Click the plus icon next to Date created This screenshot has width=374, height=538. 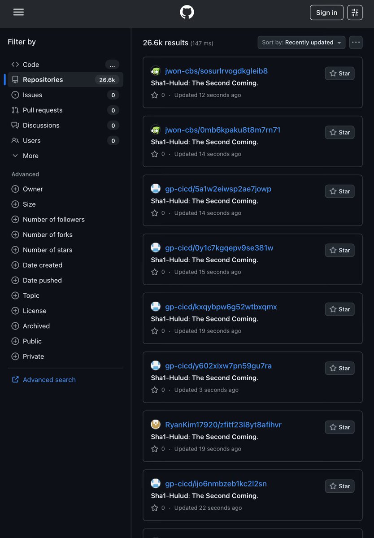[x=15, y=265]
